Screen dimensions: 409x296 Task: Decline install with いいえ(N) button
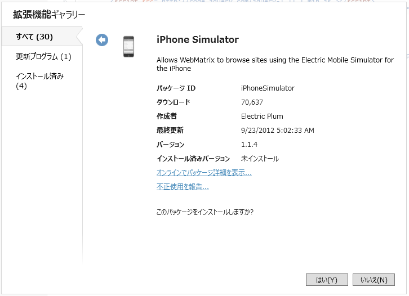tap(374, 280)
